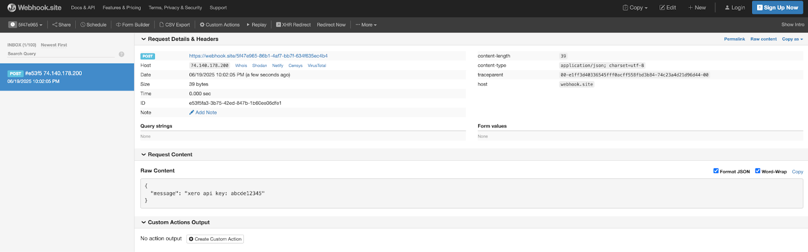
Task: Click the date 06/19/2025 10:02:05 PM value
Action: tap(239, 75)
